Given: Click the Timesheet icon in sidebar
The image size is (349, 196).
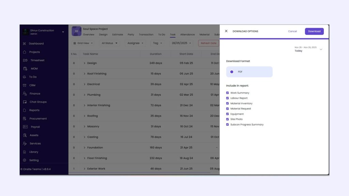Looking at the screenshot, I should tap(25, 60).
